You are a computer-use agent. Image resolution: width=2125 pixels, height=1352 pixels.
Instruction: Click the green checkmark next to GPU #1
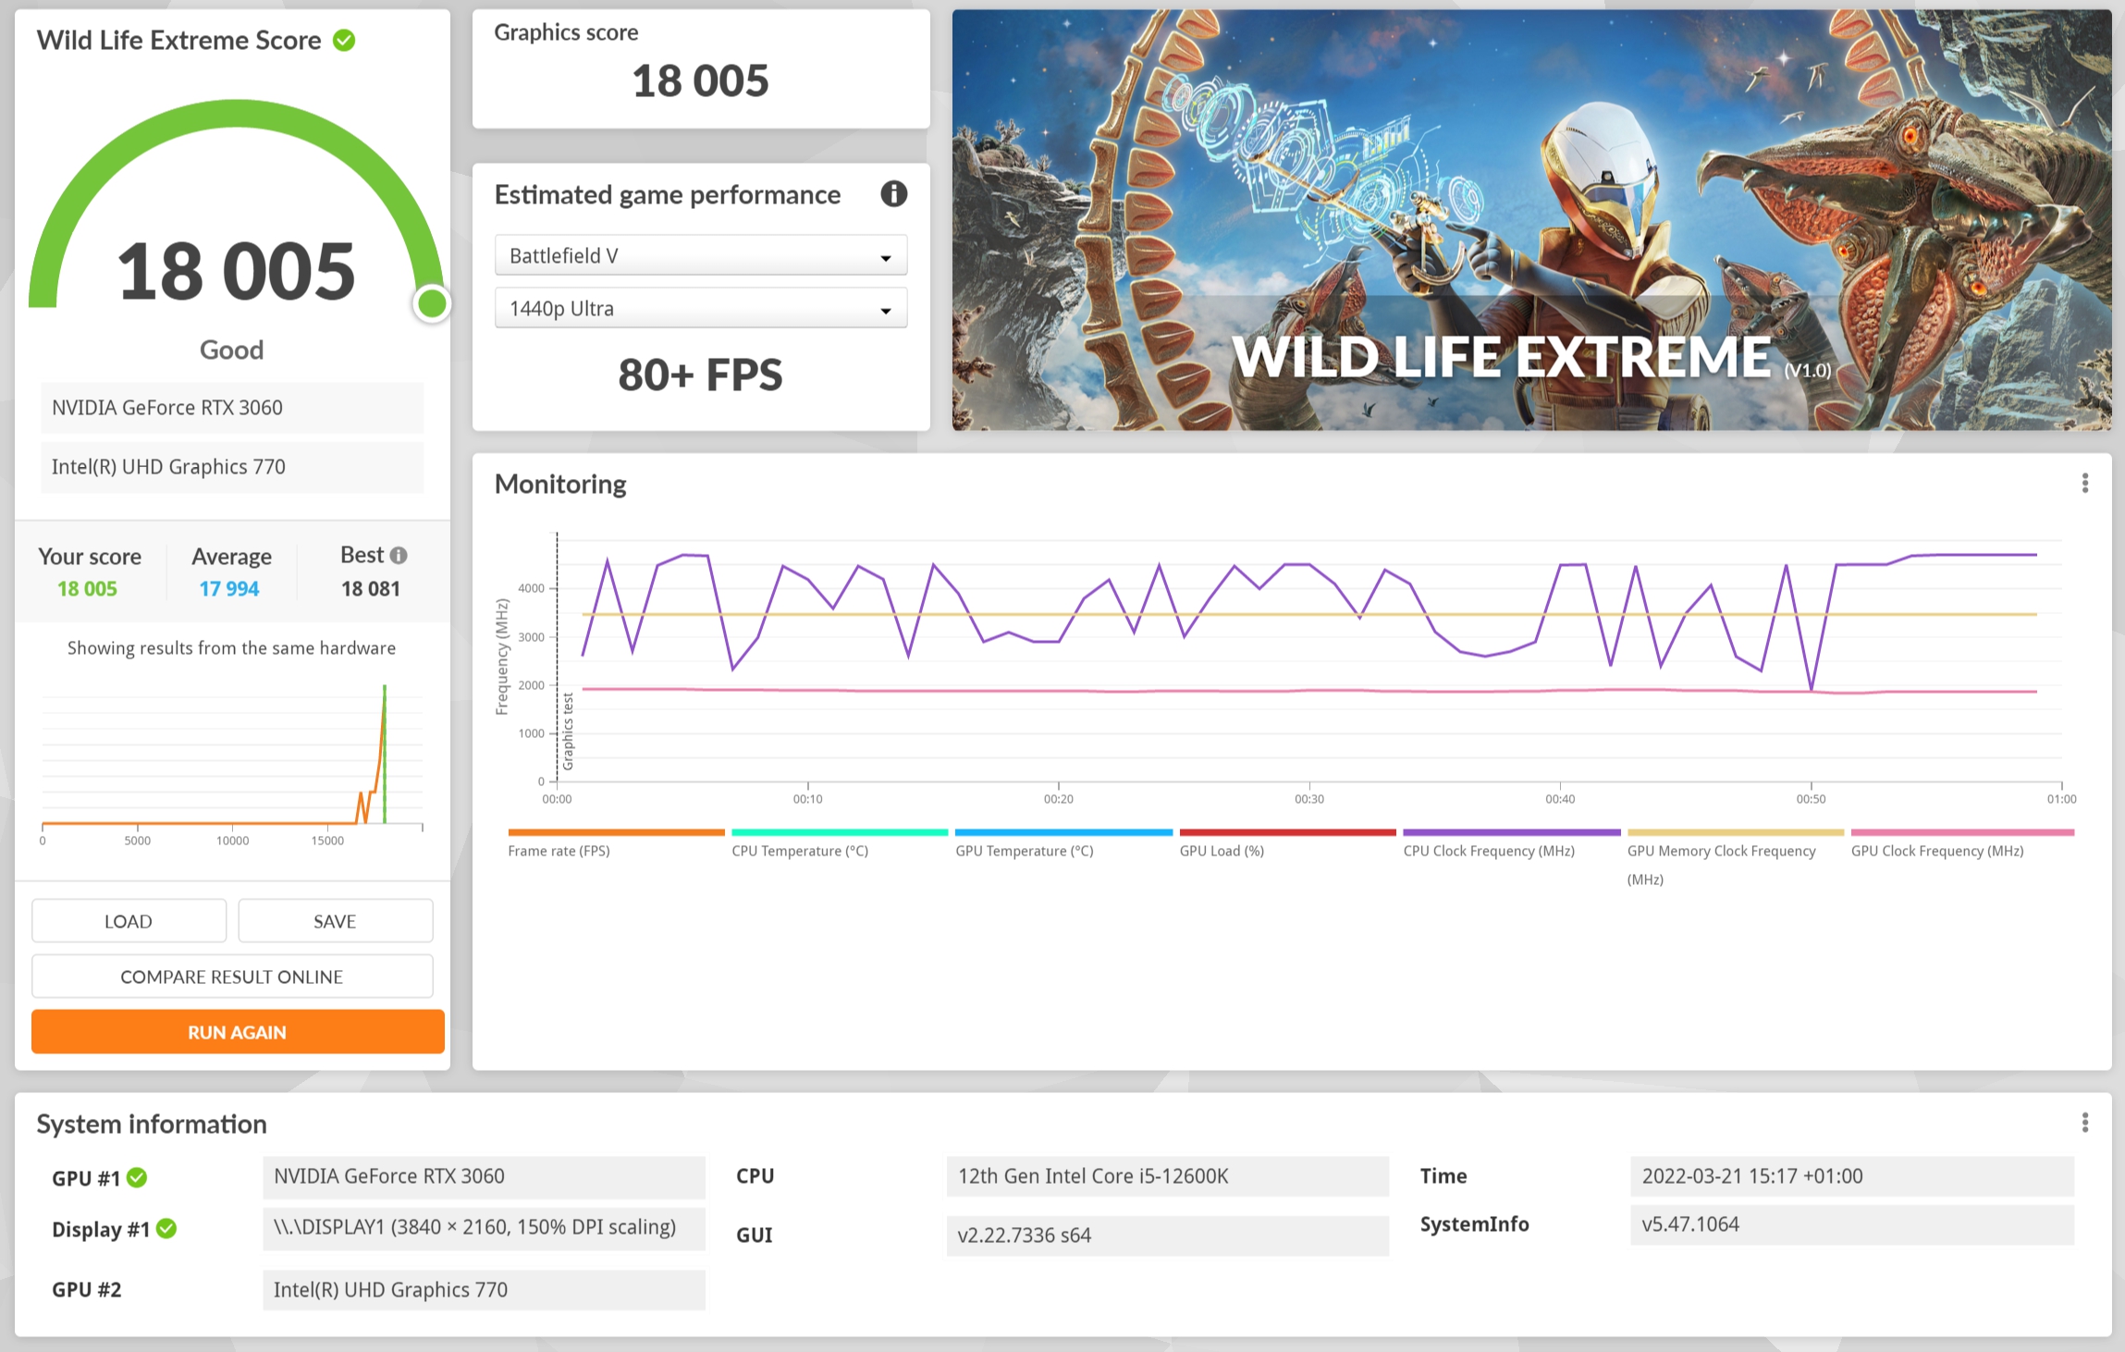coord(137,1177)
